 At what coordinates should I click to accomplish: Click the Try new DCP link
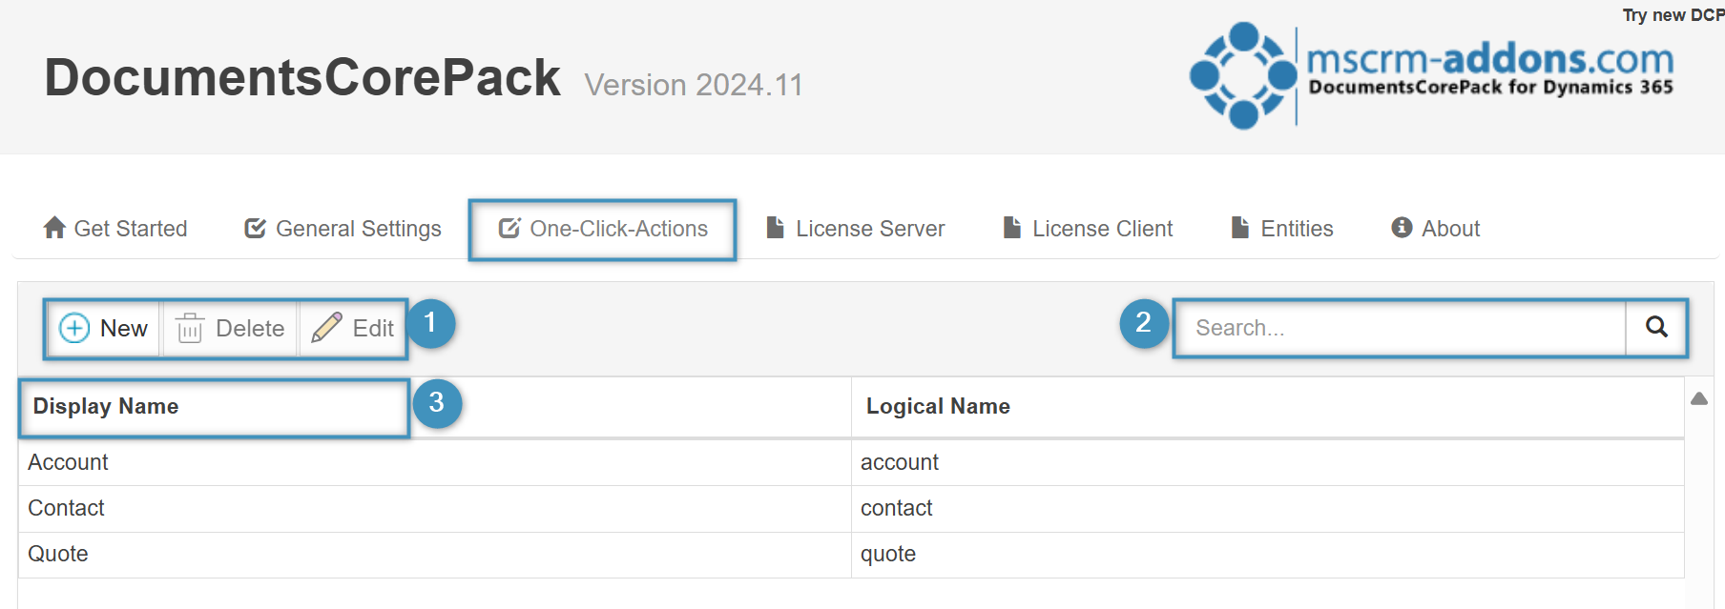pos(1673,15)
